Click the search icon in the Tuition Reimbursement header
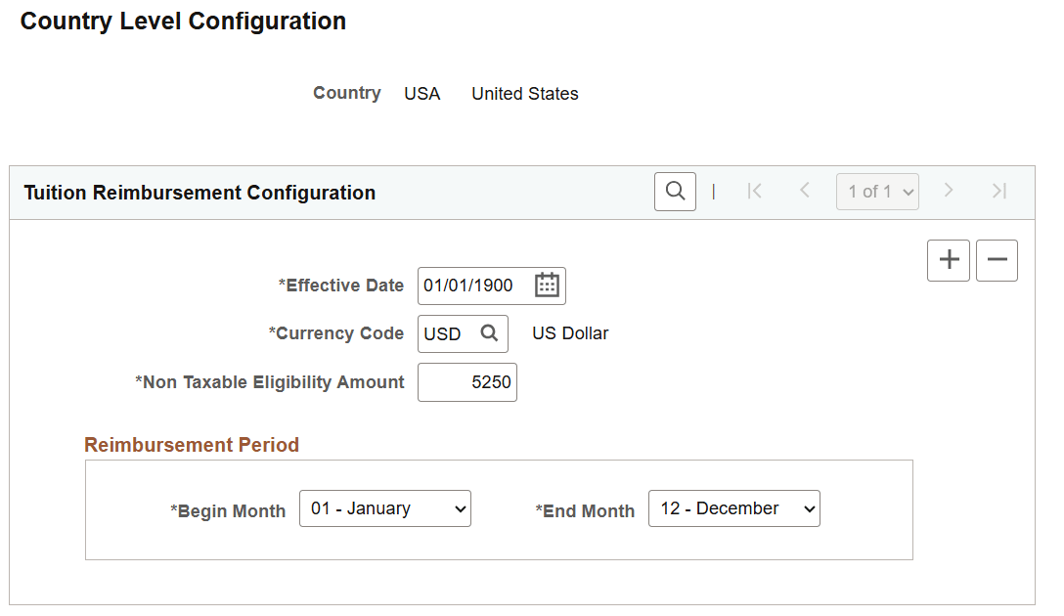This screenshot has height=616, width=1064. click(674, 192)
